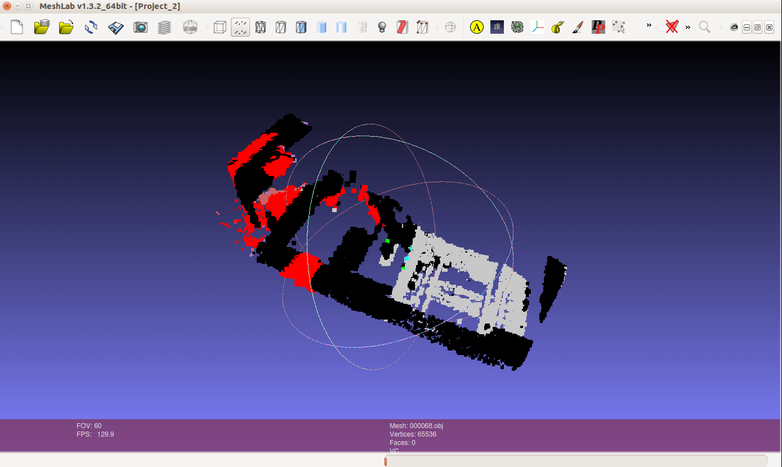
Task: Select the PP pick points tool
Action: 598,27
